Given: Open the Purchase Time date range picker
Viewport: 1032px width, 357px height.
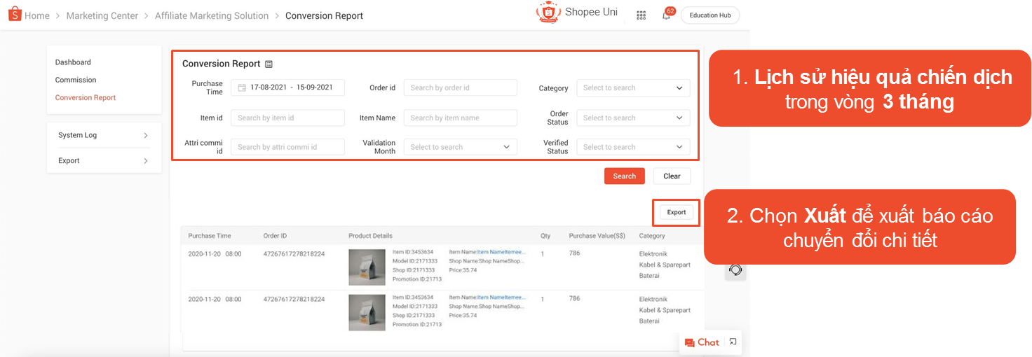Looking at the screenshot, I should (x=287, y=87).
